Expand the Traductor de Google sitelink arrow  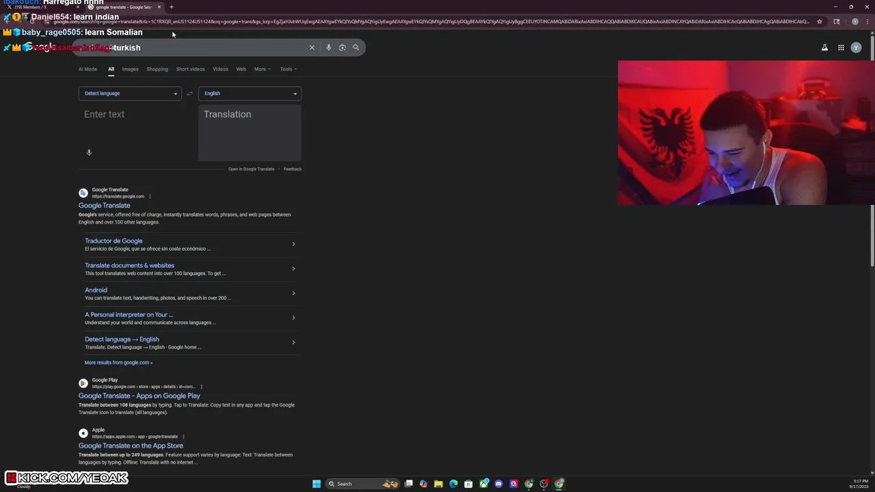(x=293, y=244)
